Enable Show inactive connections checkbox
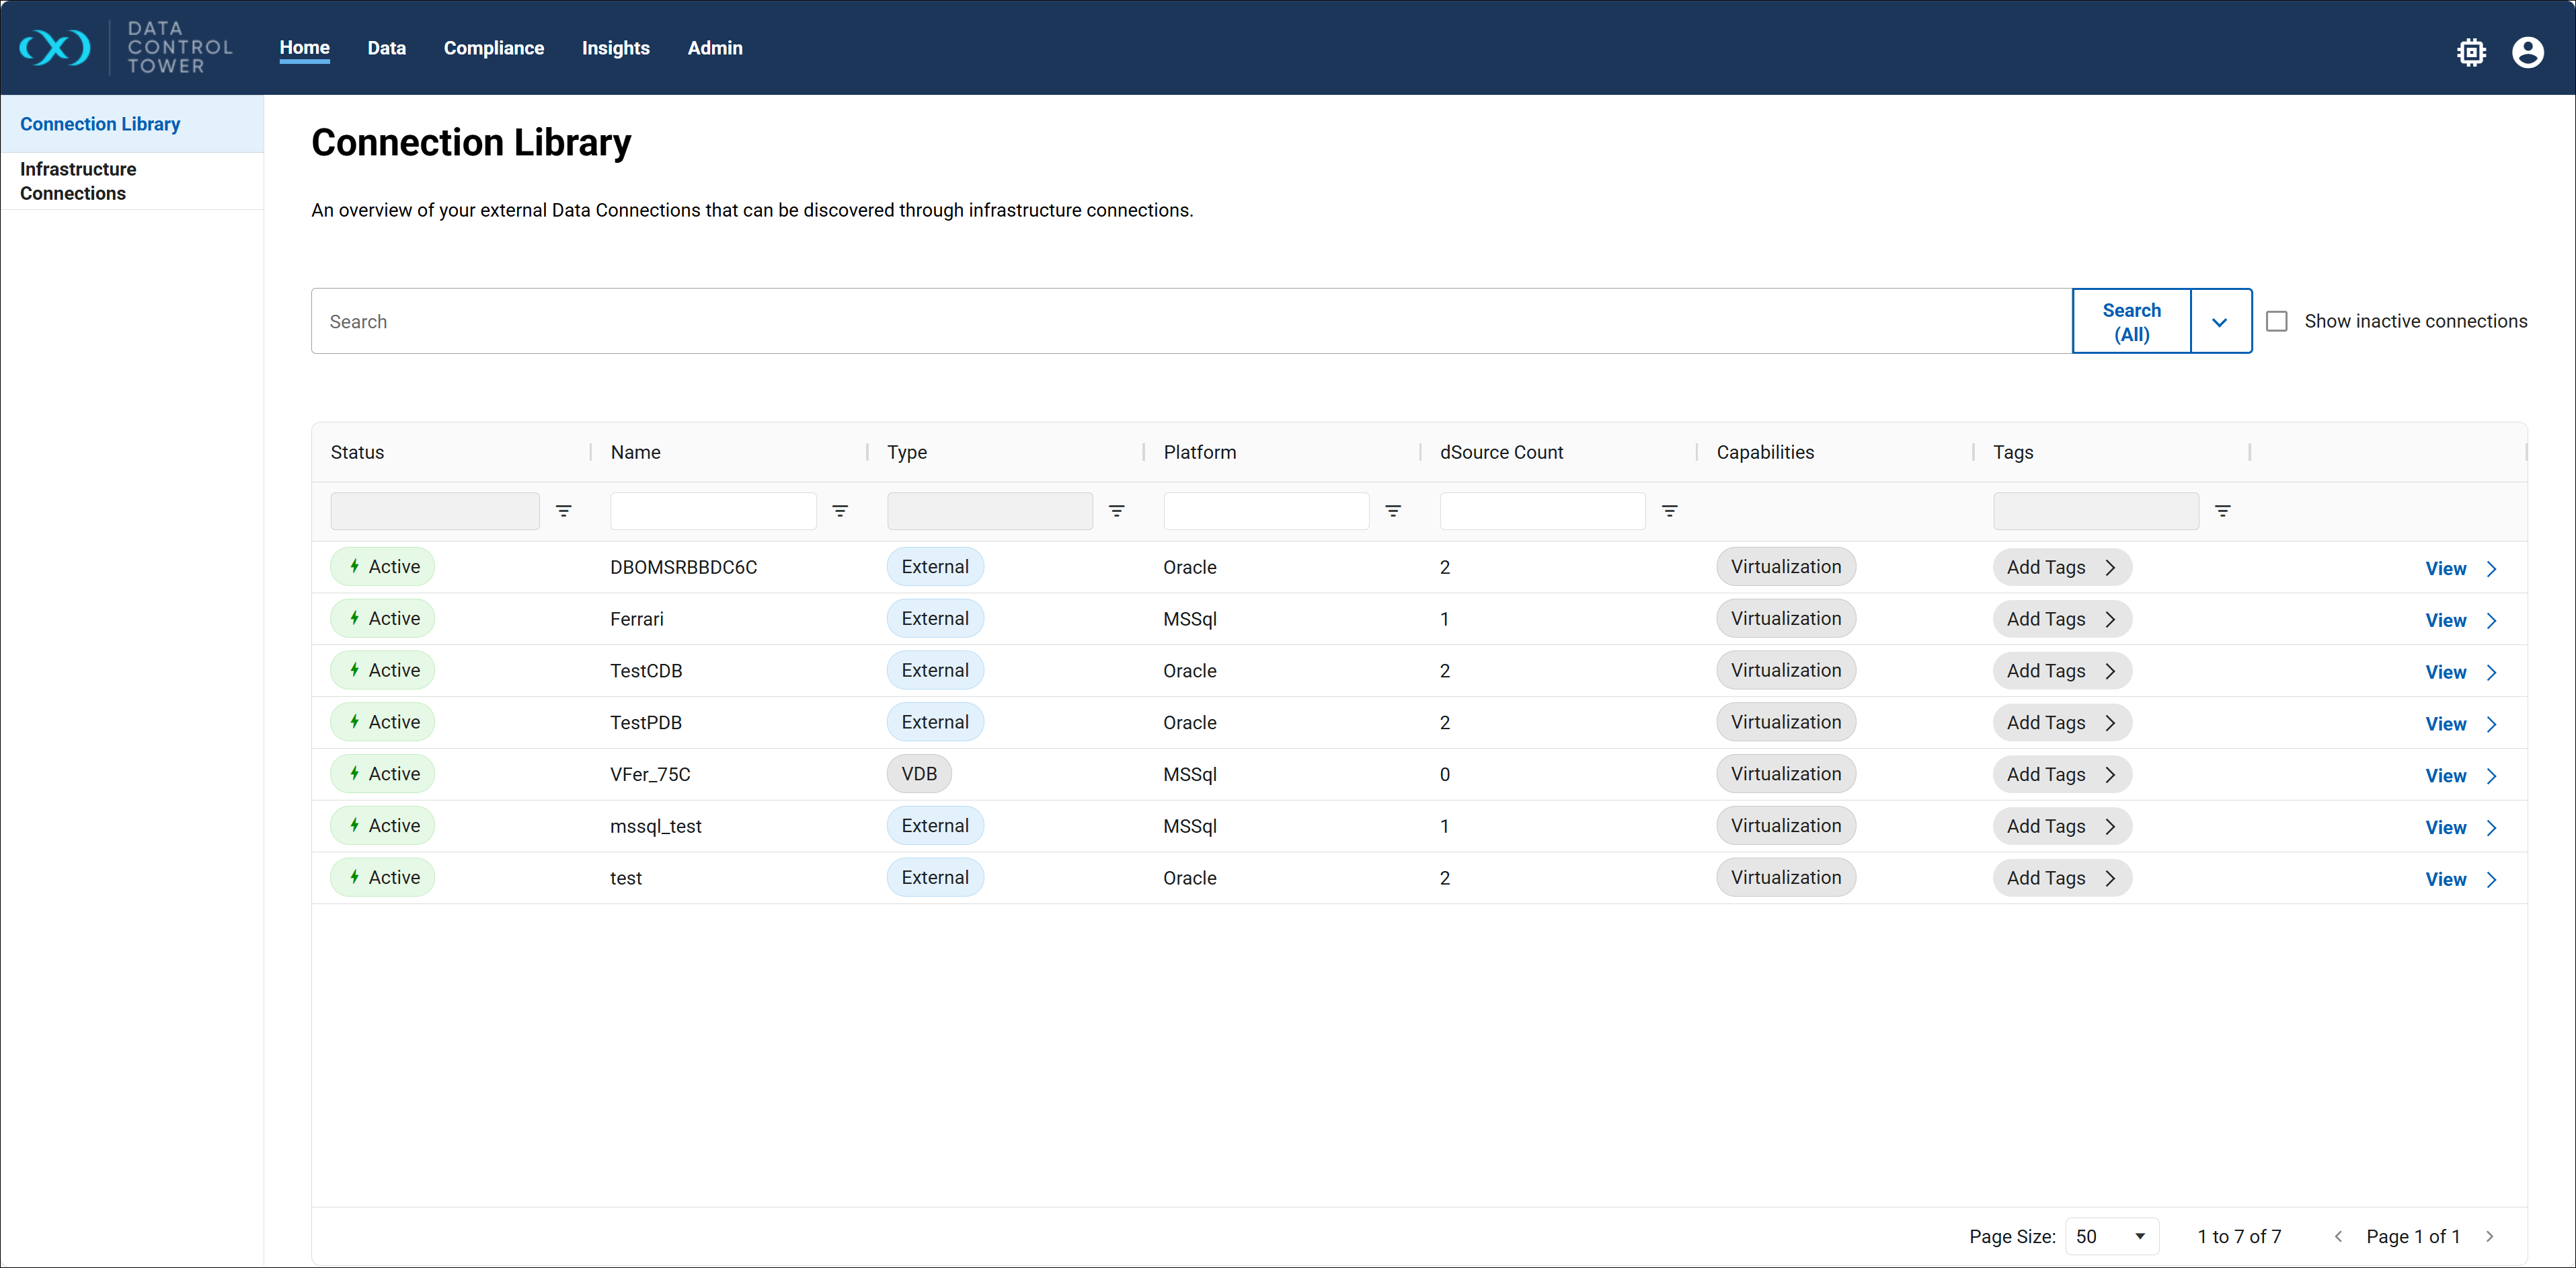The height and width of the screenshot is (1268, 2576). (2277, 322)
